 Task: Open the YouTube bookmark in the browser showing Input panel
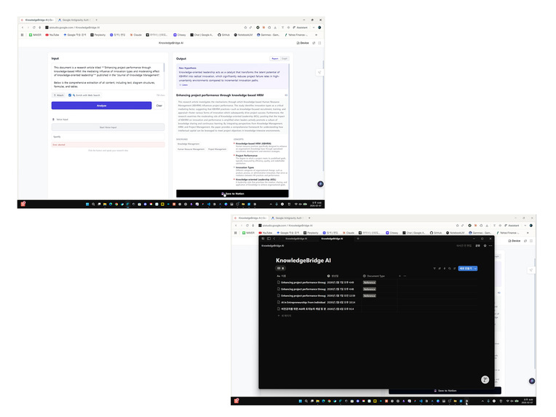pyautogui.click(x=52, y=35)
